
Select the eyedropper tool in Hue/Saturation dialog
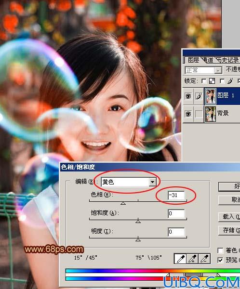point(180,258)
